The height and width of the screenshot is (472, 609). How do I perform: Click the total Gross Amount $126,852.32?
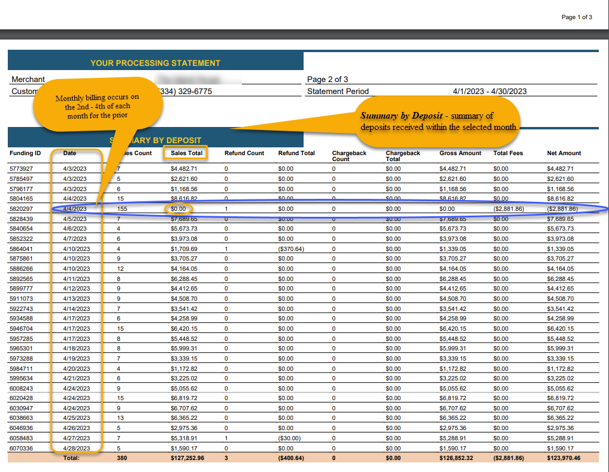pyautogui.click(x=456, y=458)
